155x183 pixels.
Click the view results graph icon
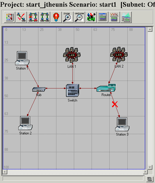click(103, 17)
